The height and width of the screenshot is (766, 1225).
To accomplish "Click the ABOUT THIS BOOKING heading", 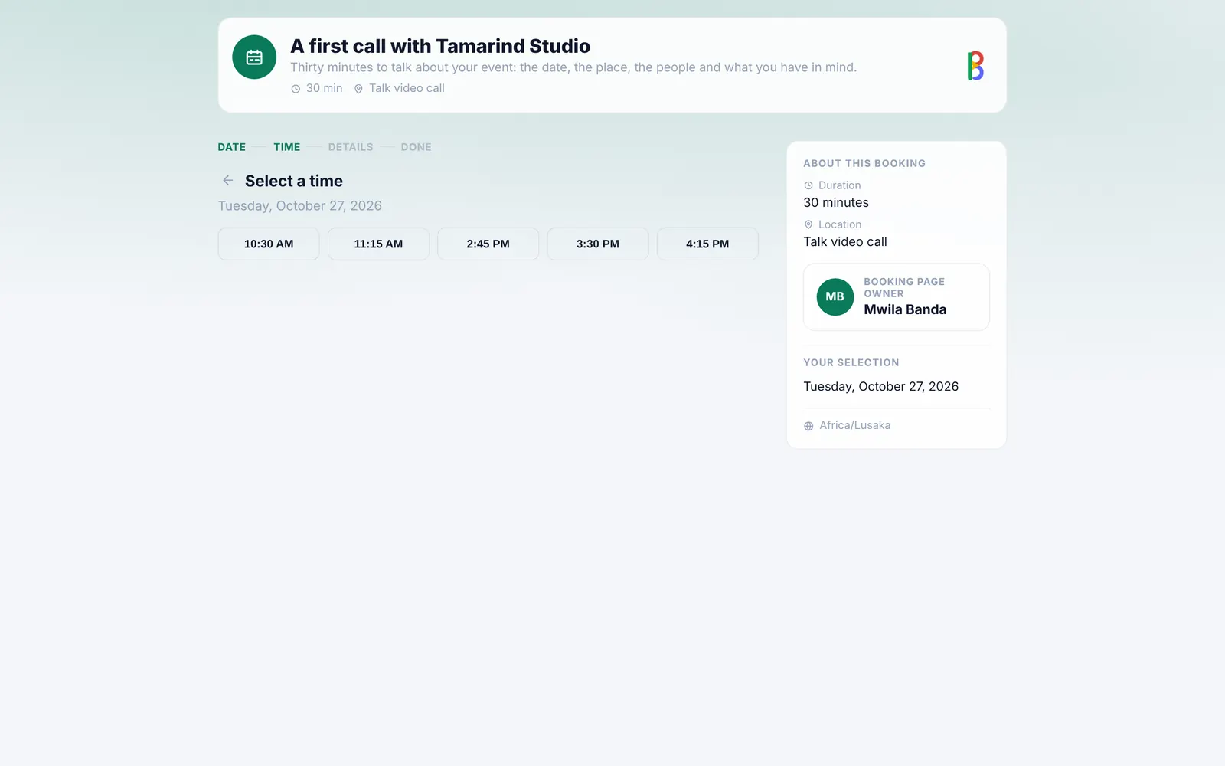I will 864,163.
